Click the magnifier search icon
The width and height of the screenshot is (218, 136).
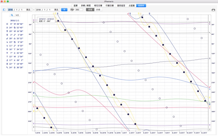click(12, 15)
